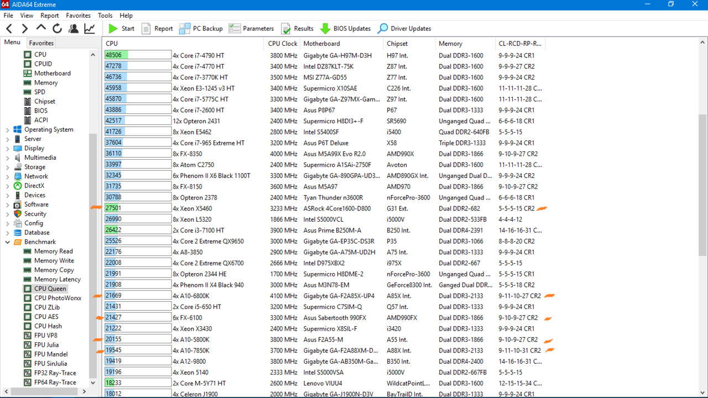Open the Memory Read benchmark
The image size is (708, 398).
54,252
